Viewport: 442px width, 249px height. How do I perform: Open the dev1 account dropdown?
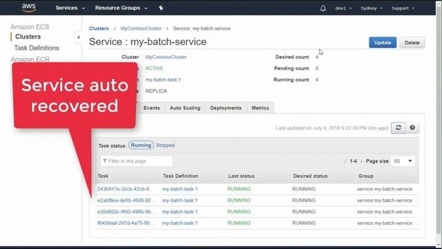343,8
